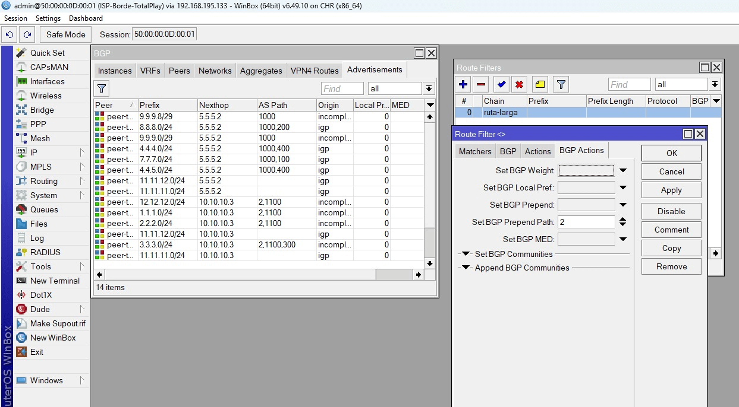Screen dimensions: 739x407
Task: Expand Set BGP Communities section
Action: click(467, 254)
